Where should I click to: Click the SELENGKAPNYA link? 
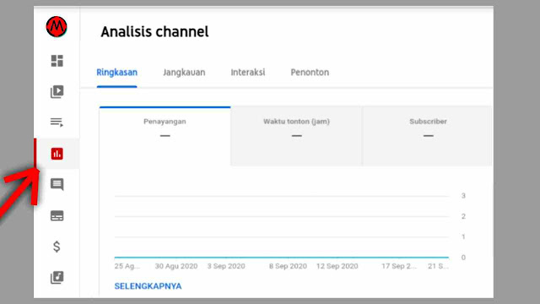pyautogui.click(x=148, y=286)
